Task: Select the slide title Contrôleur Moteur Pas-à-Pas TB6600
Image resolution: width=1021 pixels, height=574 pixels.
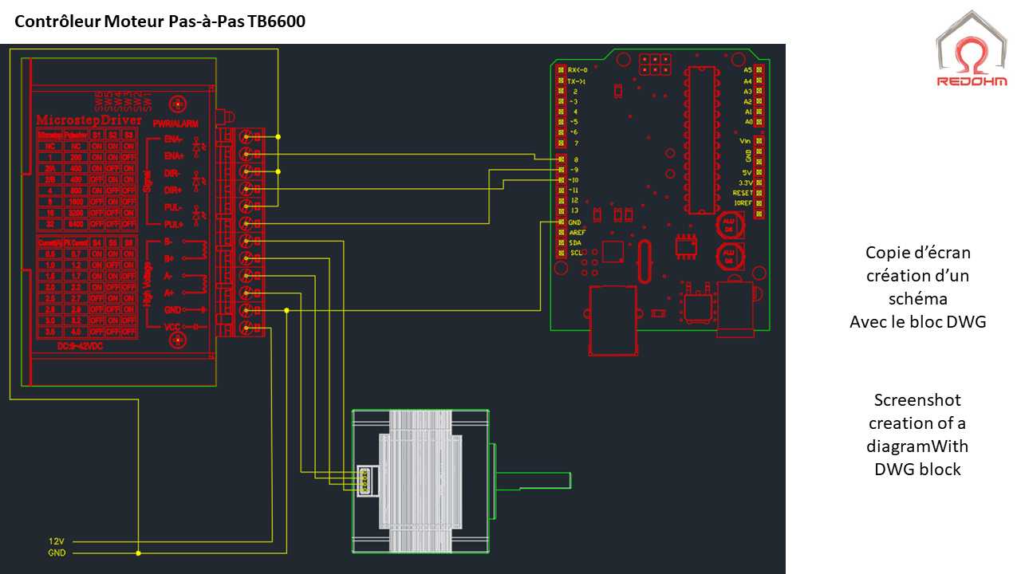Action: click(x=160, y=21)
